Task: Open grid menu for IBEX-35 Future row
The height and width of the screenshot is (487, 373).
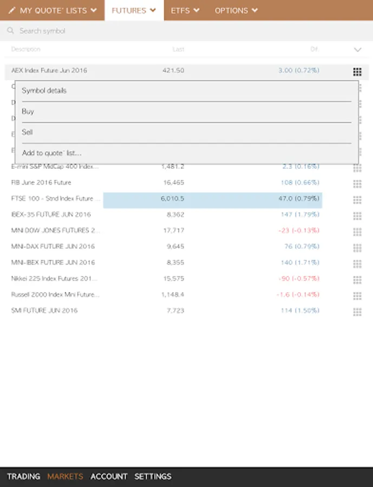Action: point(357,215)
